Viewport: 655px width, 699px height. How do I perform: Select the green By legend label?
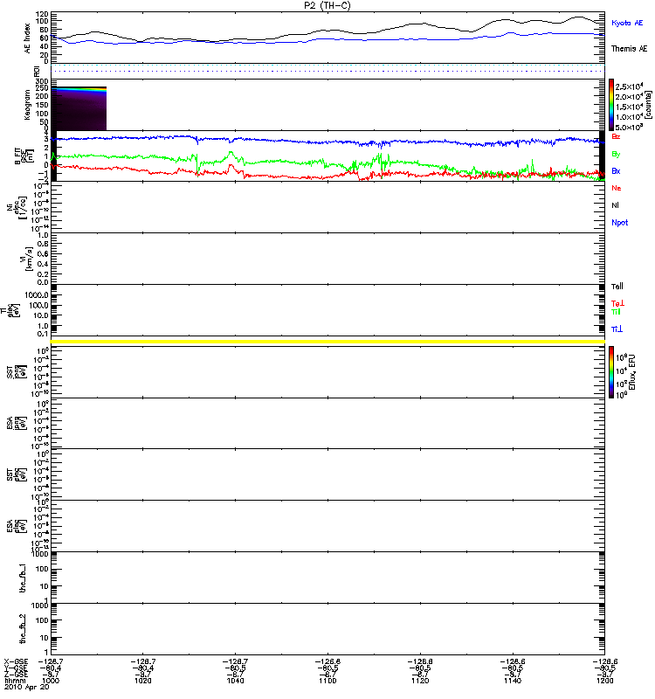coord(616,155)
